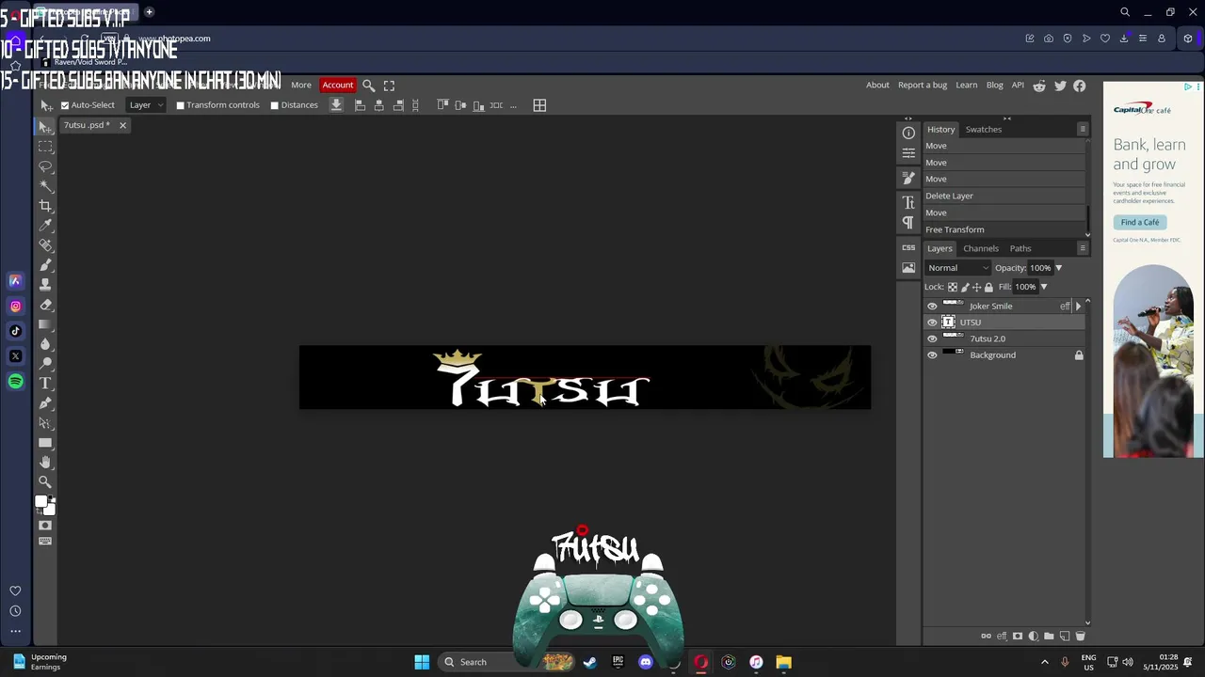Hide the UTSU text layer
1205x677 pixels.
coord(932,323)
